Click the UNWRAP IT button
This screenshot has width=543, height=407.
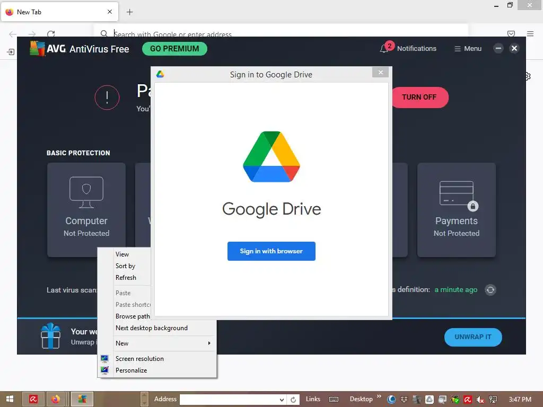(x=472, y=337)
